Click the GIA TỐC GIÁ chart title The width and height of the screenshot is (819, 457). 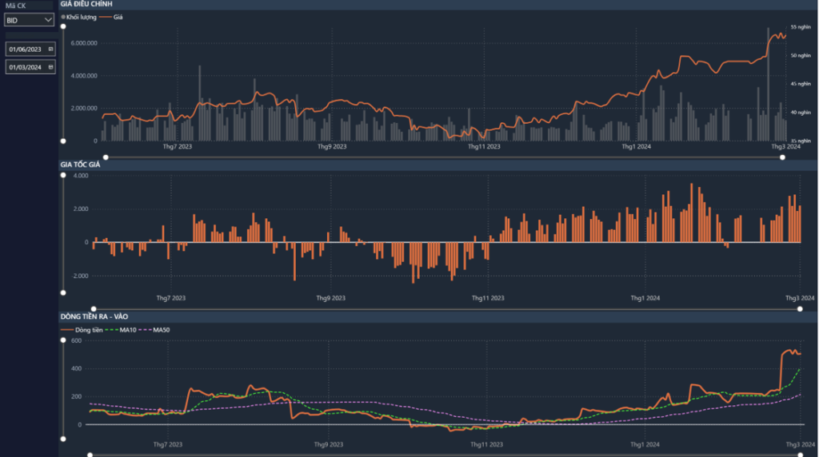pyautogui.click(x=80, y=164)
